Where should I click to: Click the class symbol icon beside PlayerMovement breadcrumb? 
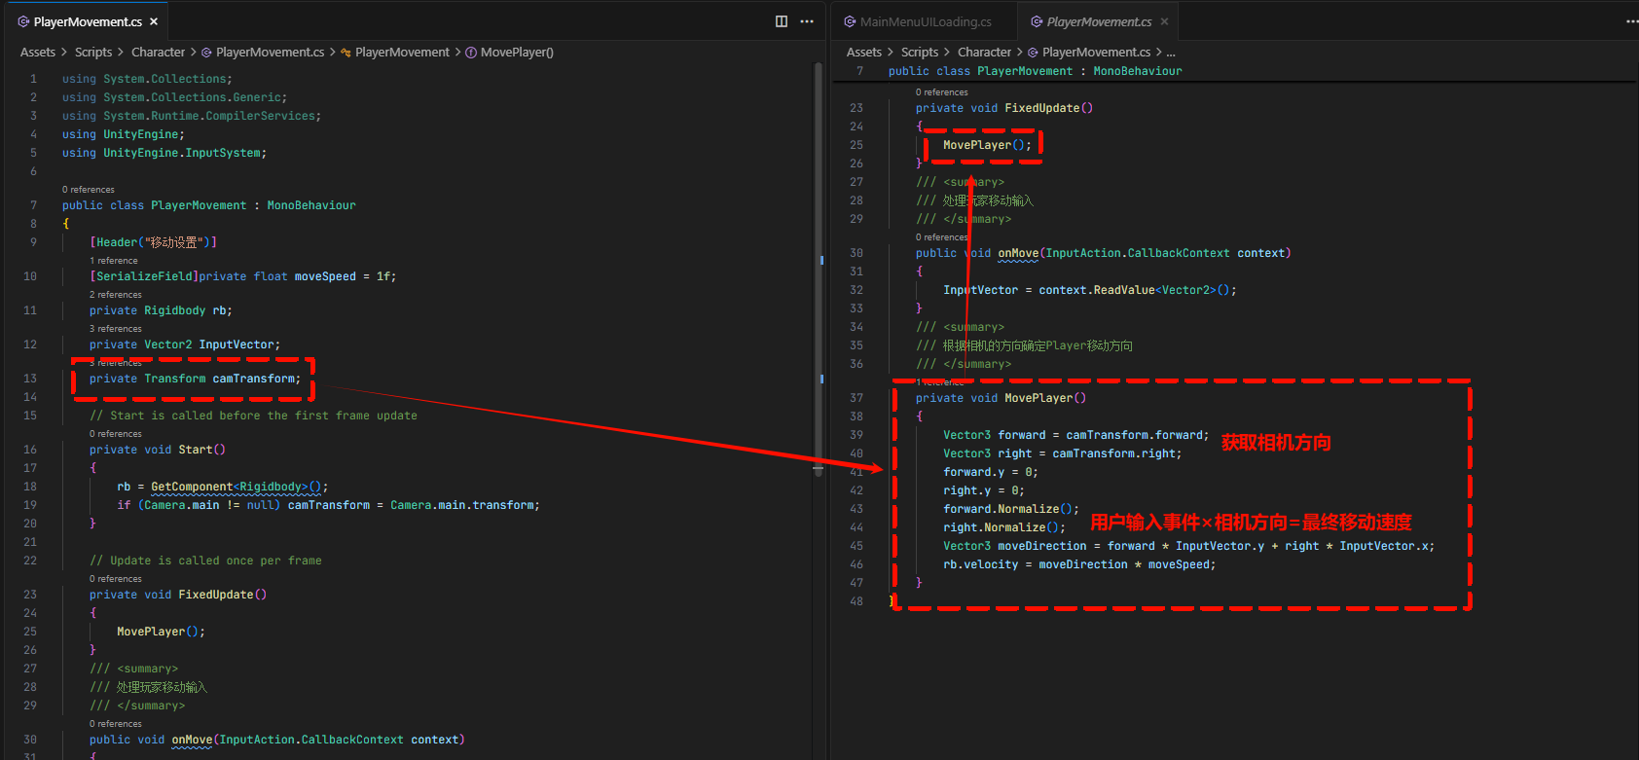click(x=346, y=53)
